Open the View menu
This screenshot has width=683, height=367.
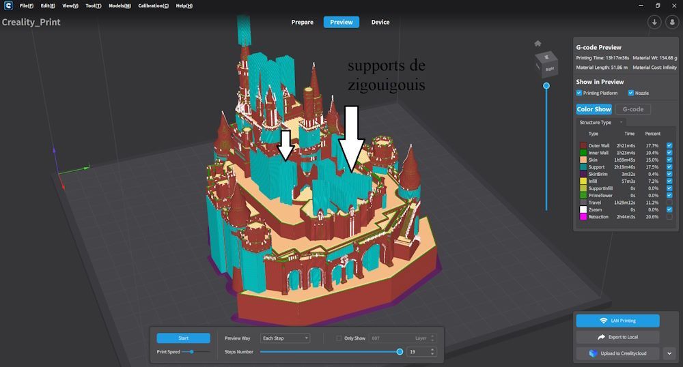[x=70, y=5]
